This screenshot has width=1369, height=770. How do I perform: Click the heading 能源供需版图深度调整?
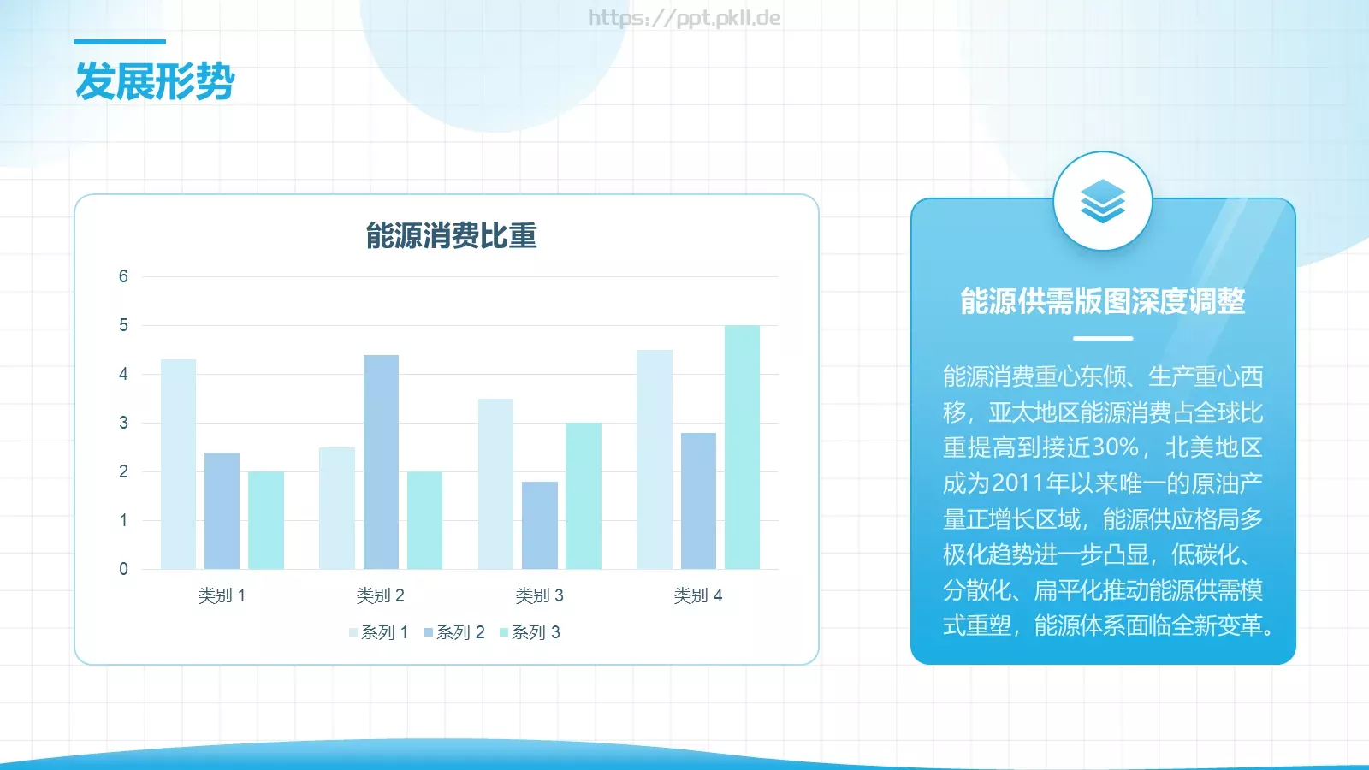coord(1103,301)
